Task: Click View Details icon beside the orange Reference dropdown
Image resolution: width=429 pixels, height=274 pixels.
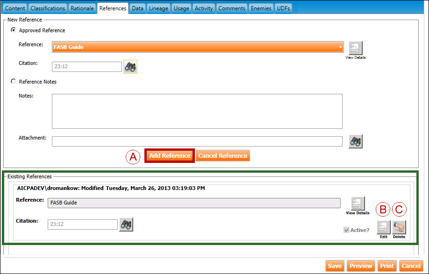Action: [x=356, y=48]
